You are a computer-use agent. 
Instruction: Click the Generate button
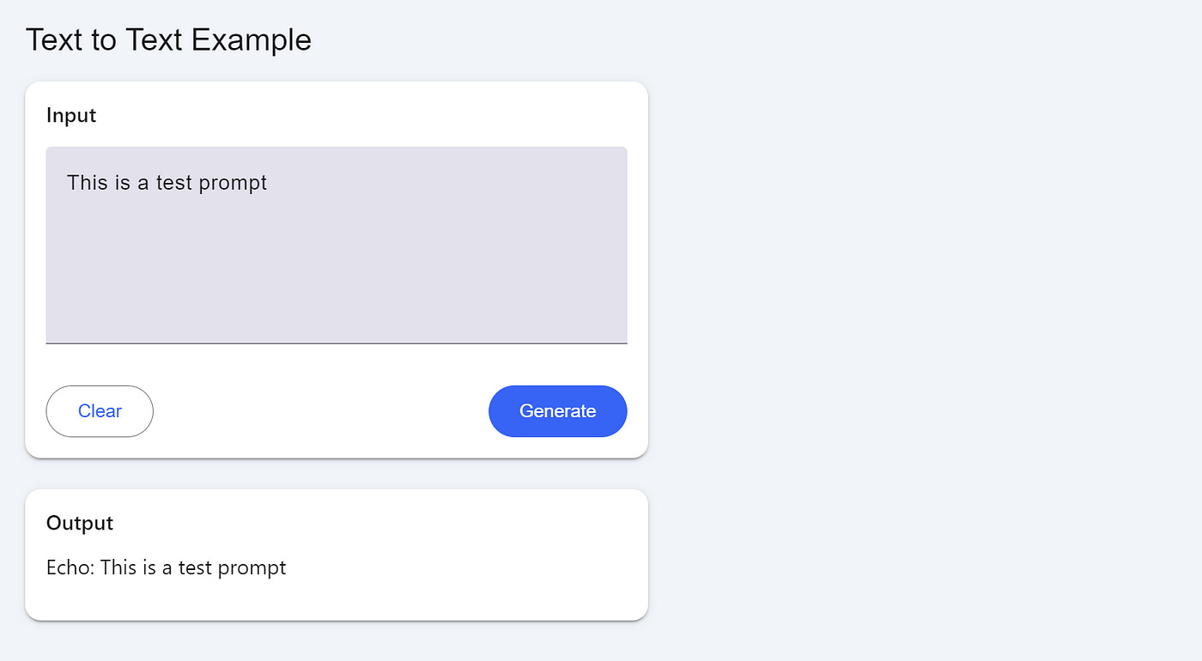tap(557, 411)
